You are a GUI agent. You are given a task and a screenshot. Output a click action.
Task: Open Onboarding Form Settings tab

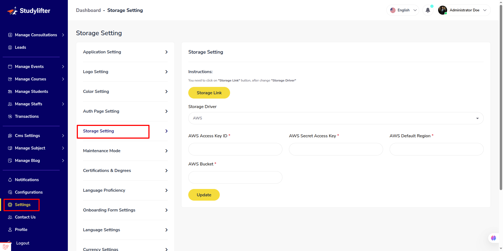pyautogui.click(x=125, y=210)
